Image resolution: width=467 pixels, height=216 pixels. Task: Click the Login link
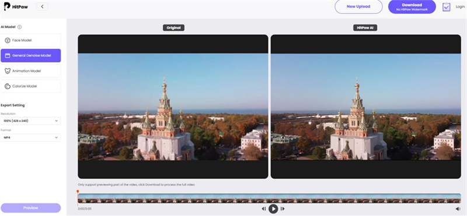(x=460, y=6)
